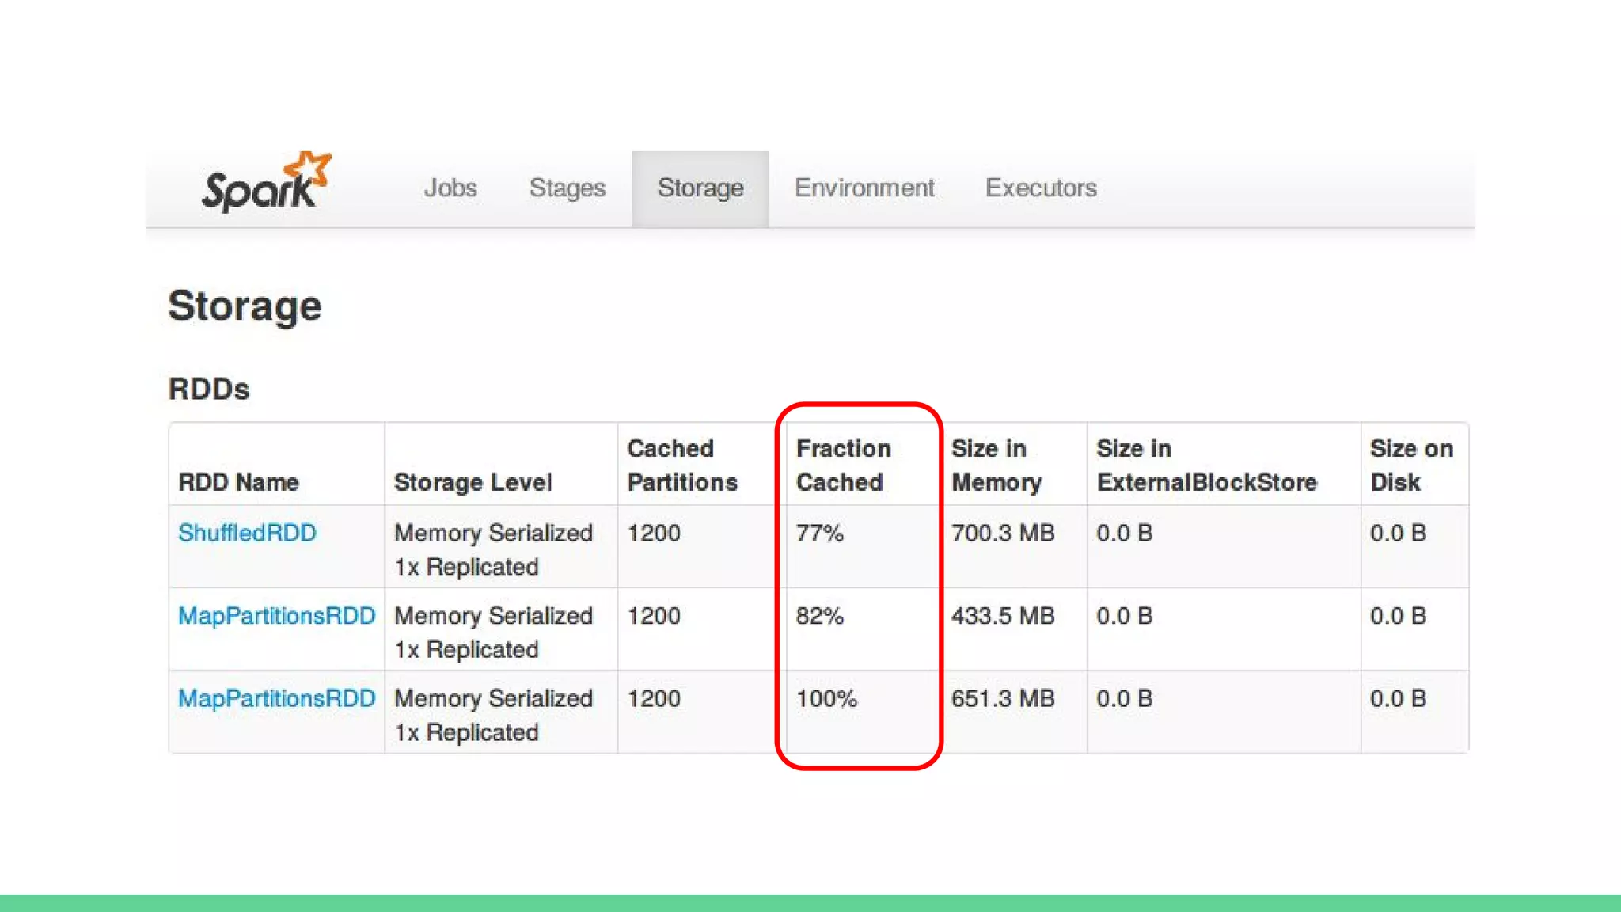Select the Cached Partitions column header
This screenshot has height=912, width=1621.
(682, 465)
